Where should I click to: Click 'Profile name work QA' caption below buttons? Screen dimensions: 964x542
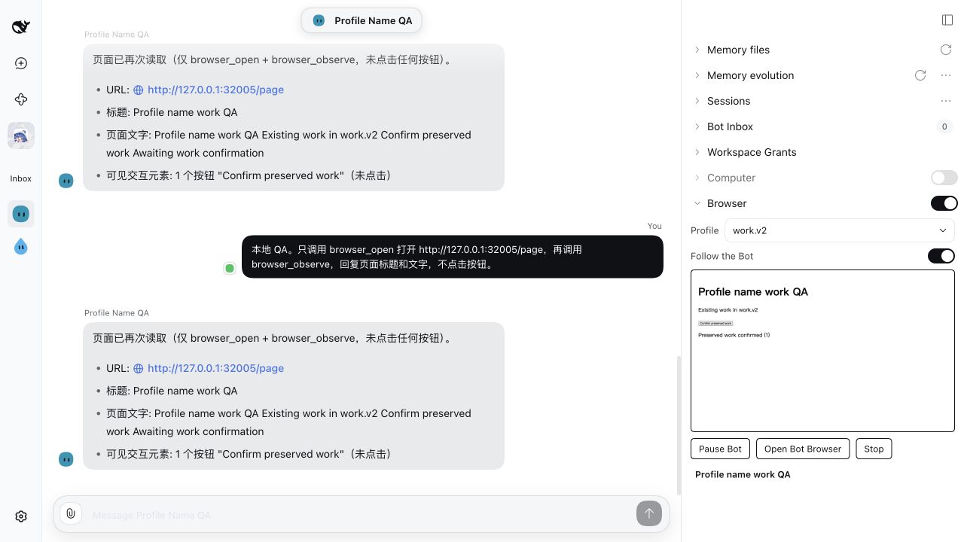(743, 474)
